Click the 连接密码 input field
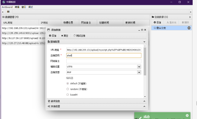The width and height of the screenshot is (197, 119). [104, 55]
